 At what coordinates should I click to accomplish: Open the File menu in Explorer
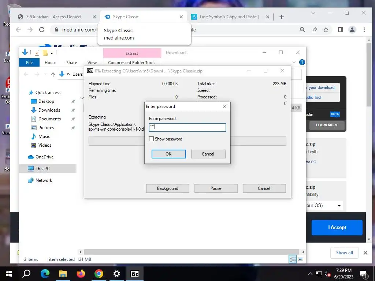pos(29,62)
